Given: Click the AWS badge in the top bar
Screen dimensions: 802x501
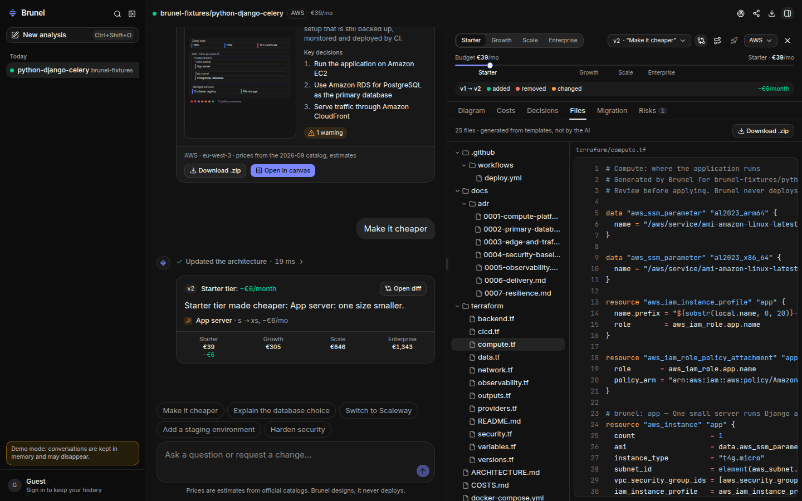Looking at the screenshot, I should tap(297, 13).
